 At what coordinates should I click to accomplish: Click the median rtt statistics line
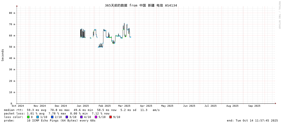coord(82,110)
